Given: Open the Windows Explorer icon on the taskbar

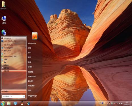Looking at the screenshot, I should click(x=9, y=103).
